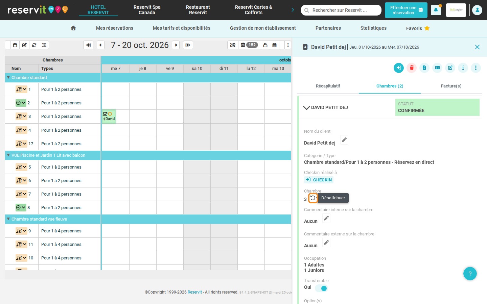Click the Désattribuer room unassign icon
The width and height of the screenshot is (487, 304).
[x=313, y=198]
